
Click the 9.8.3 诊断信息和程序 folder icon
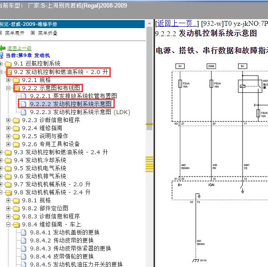pos(16,216)
